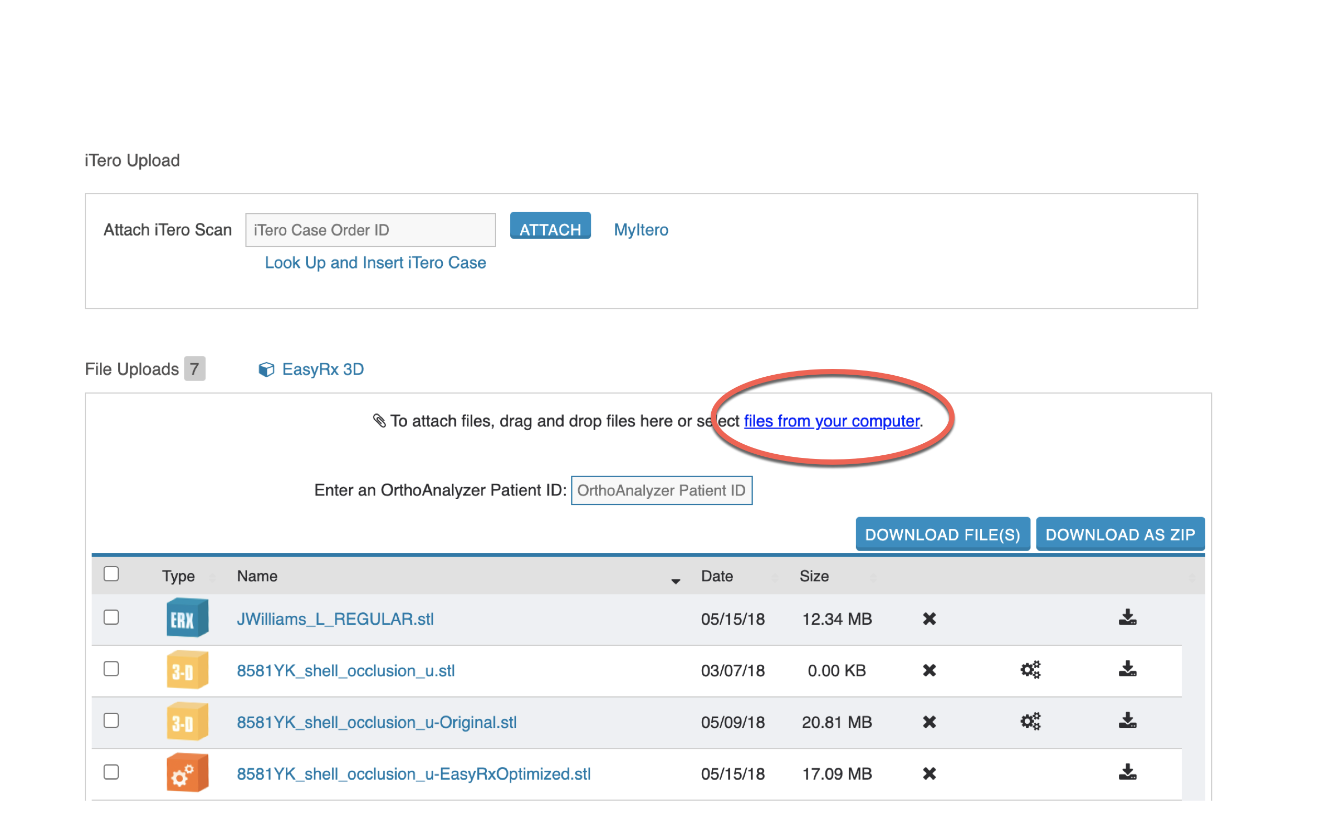Remove 8581YK_shell_occlusion_u-Original.stl using its X icon

(x=929, y=722)
